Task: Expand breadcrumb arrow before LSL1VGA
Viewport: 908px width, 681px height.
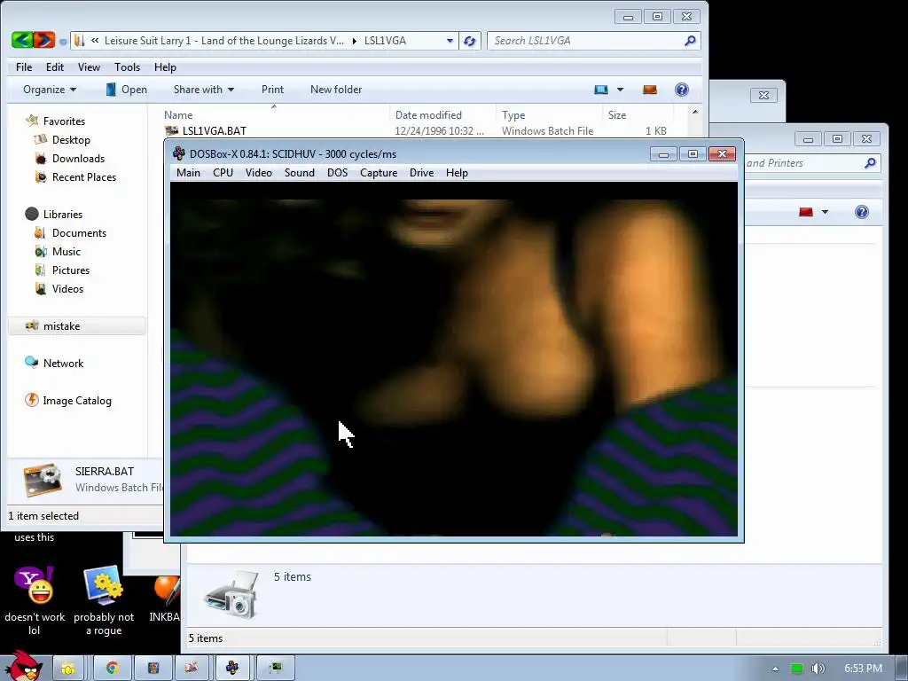Action: (355, 41)
